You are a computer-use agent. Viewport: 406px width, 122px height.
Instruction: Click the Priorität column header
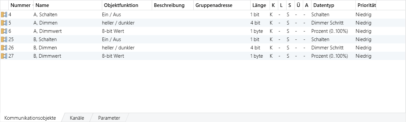[366, 5]
